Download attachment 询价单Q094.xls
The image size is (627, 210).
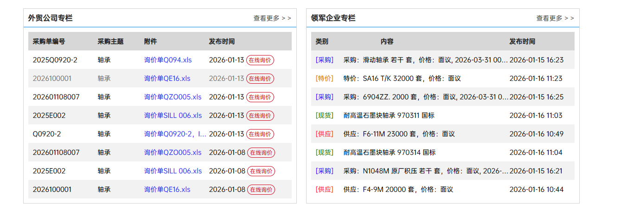pos(167,60)
